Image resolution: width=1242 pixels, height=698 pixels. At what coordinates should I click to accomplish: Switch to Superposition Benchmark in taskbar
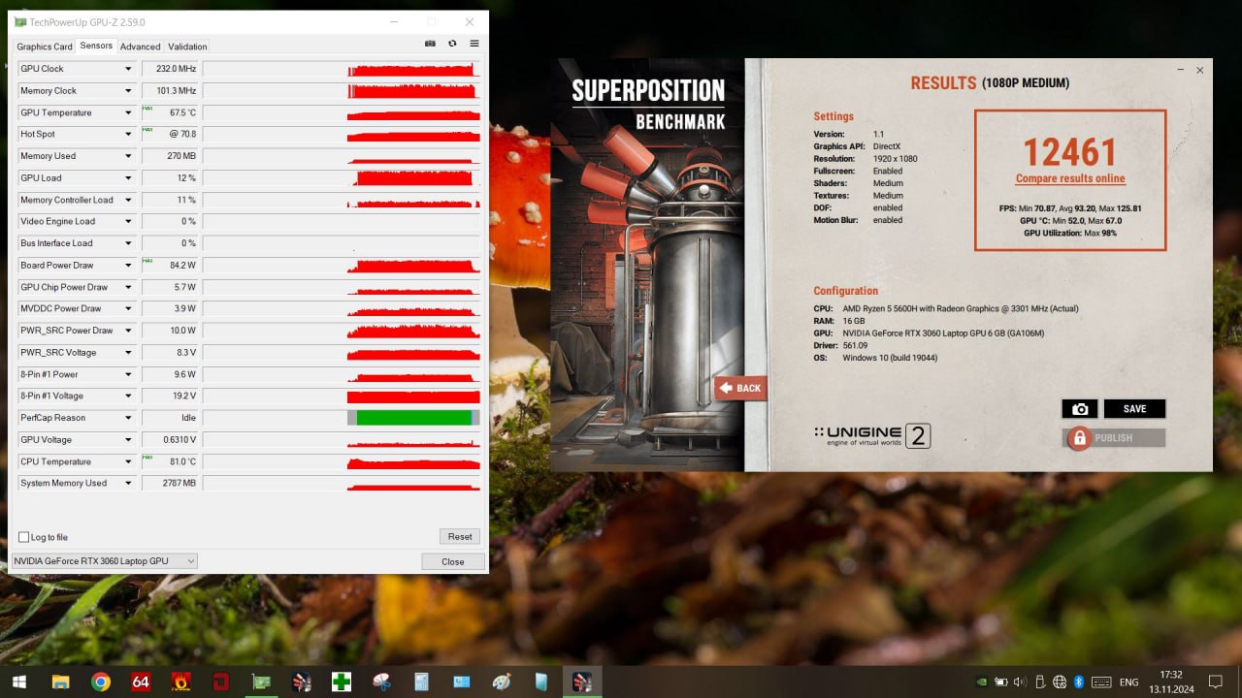[x=582, y=682]
